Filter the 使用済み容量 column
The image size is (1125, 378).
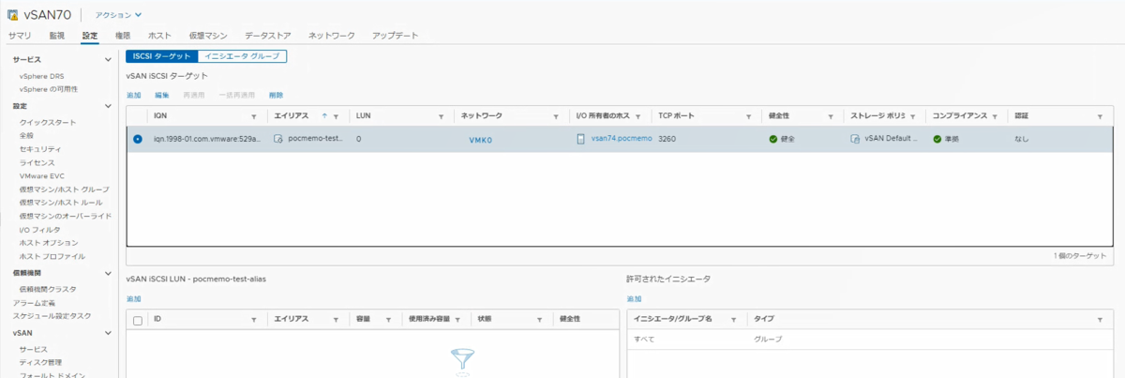[x=458, y=320]
